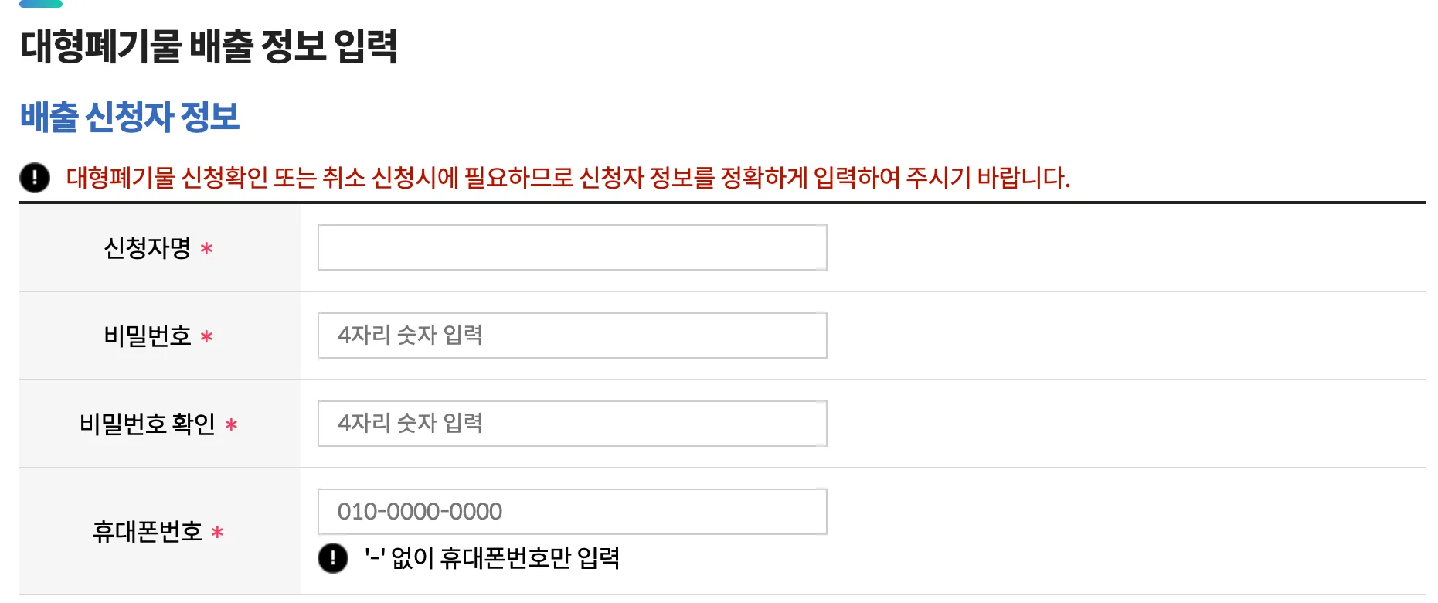Select the 신청자명 text input field
Image resolution: width=1438 pixels, height=603 pixels.
(572, 248)
